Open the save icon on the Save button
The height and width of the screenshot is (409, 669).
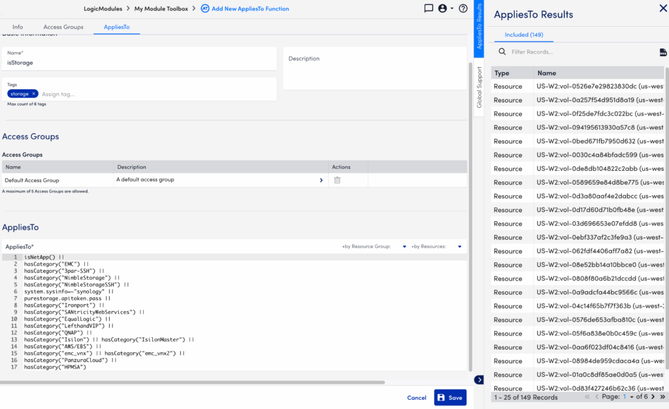click(x=440, y=397)
